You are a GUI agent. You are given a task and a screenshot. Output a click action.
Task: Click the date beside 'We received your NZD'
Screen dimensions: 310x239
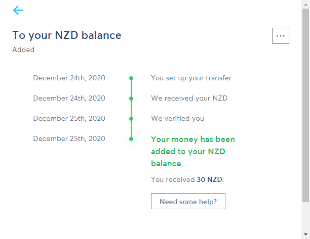click(x=69, y=99)
